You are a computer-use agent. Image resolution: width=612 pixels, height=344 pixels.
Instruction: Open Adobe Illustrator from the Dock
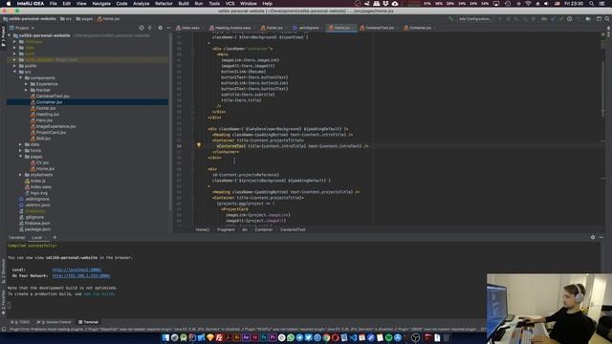click(237, 337)
